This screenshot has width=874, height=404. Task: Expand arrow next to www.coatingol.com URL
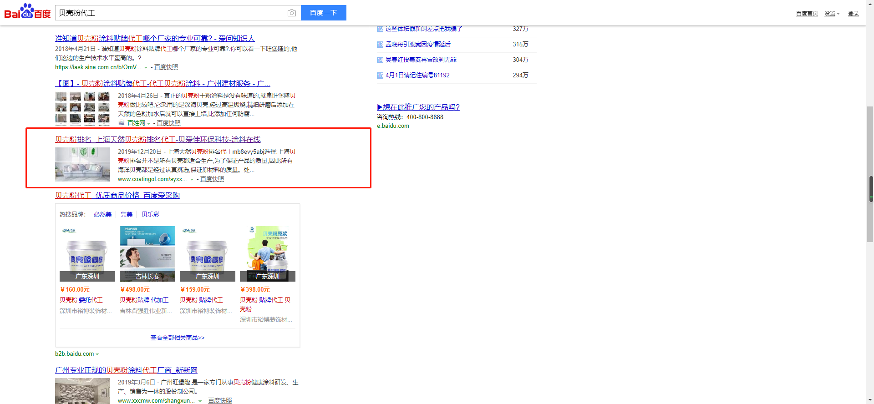point(192,180)
